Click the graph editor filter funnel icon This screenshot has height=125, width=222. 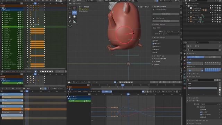(153, 92)
